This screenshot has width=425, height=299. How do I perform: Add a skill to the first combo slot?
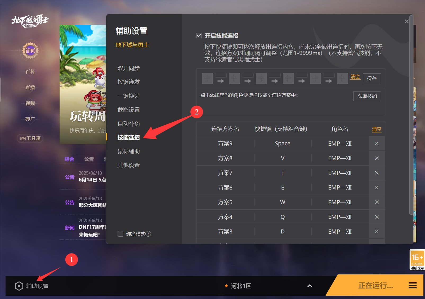[x=207, y=79]
